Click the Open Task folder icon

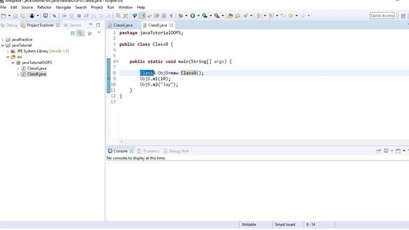237,15
